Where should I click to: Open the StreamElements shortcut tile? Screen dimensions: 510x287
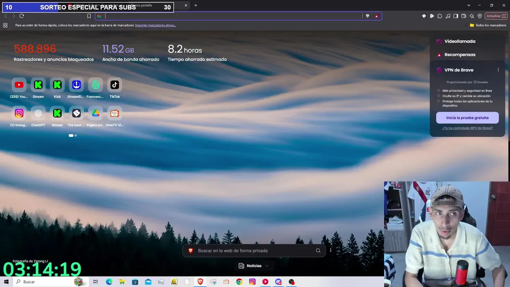pos(76,85)
